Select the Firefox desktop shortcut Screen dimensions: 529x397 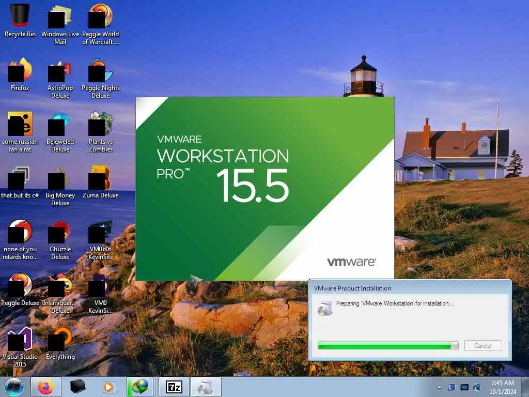[20, 74]
